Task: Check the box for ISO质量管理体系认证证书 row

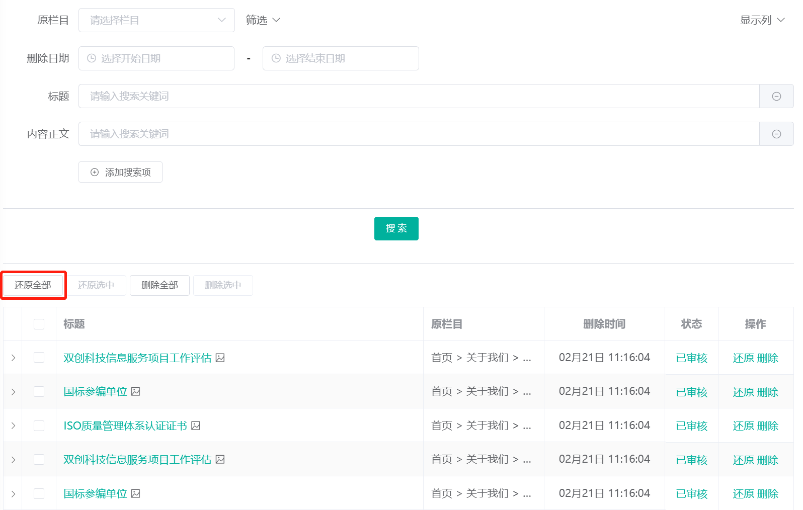Action: point(39,426)
